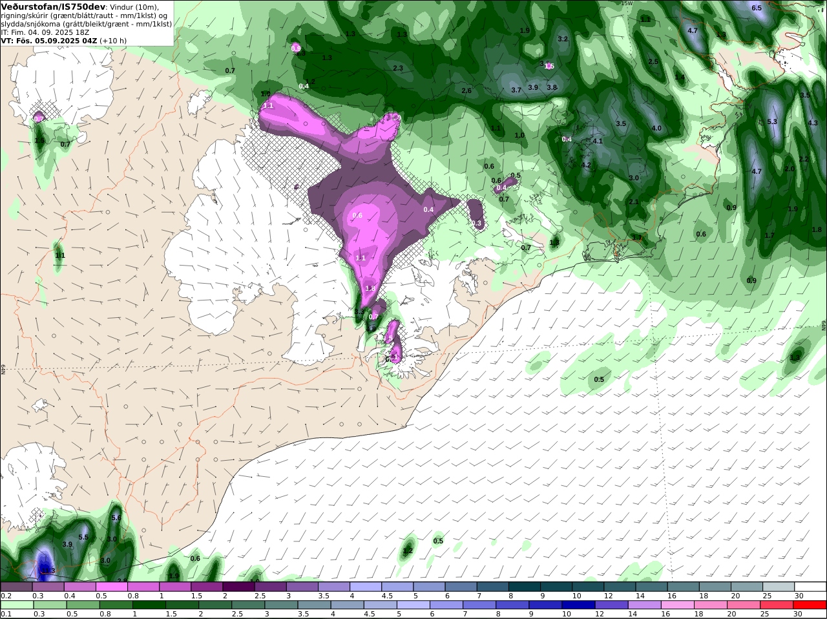Viewport: 827px width, 619px height.
Task: Click the white end swatch of upper legend row
Action: pos(811,587)
